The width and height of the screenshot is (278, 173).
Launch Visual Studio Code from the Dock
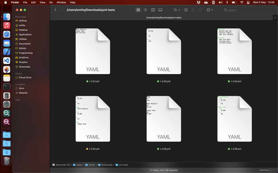point(7,61)
